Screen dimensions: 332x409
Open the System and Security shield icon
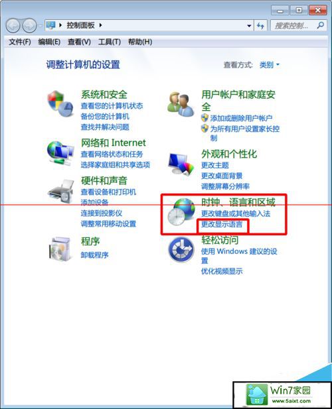point(60,103)
